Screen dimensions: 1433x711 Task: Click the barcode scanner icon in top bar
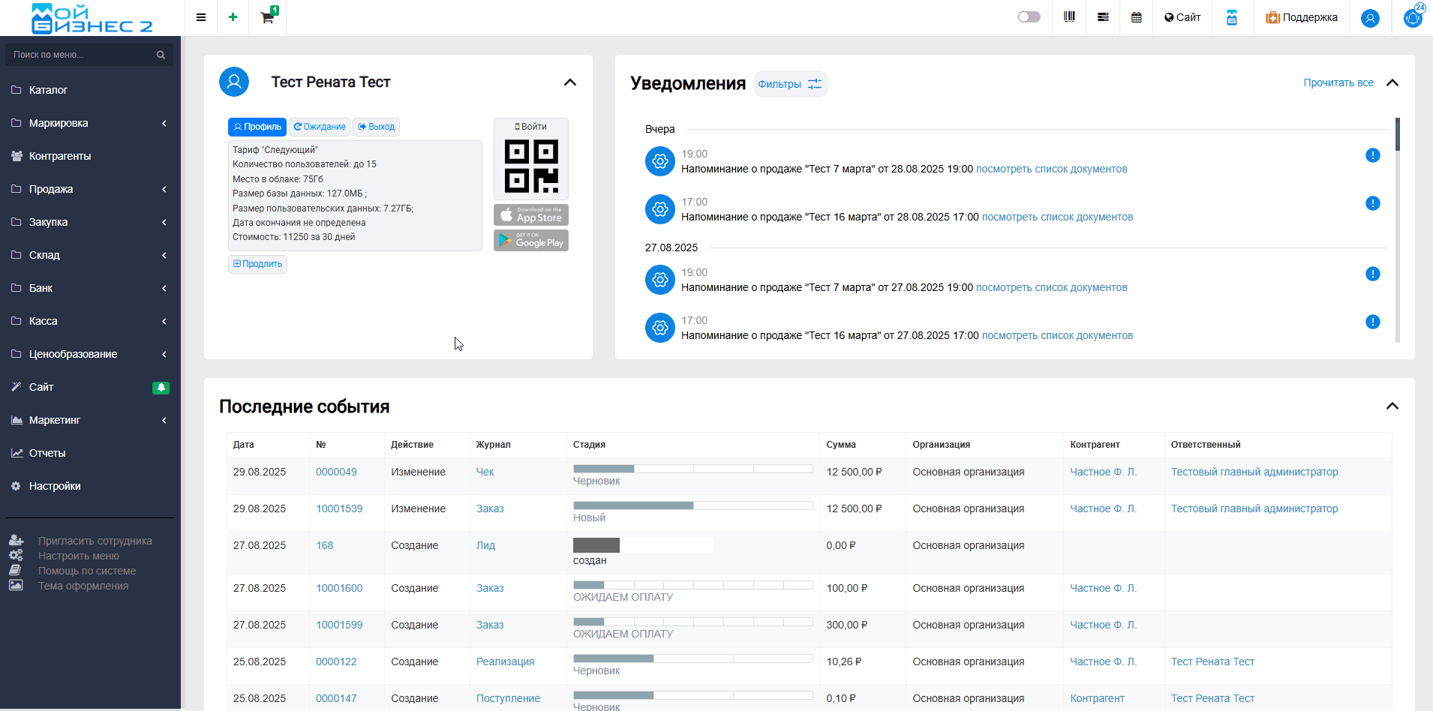pyautogui.click(x=1069, y=17)
